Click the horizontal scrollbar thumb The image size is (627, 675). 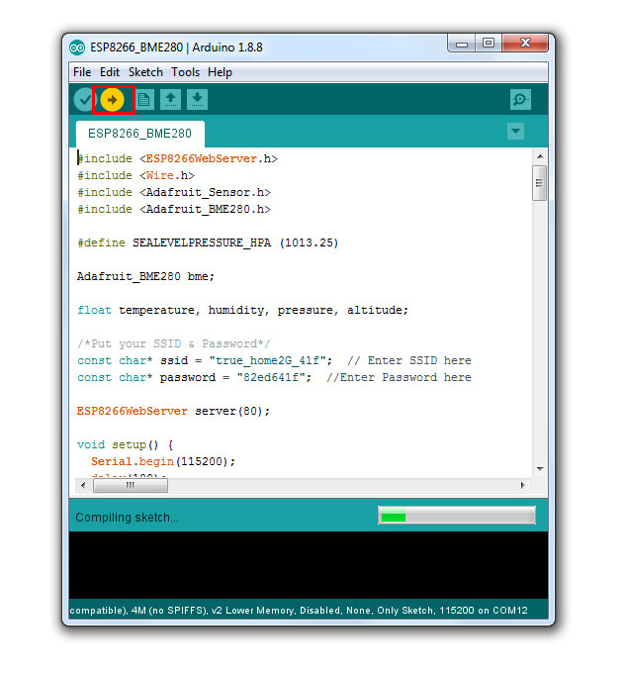click(x=131, y=485)
